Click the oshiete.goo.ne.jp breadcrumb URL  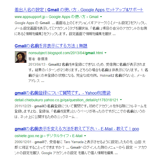click(48, 136)
